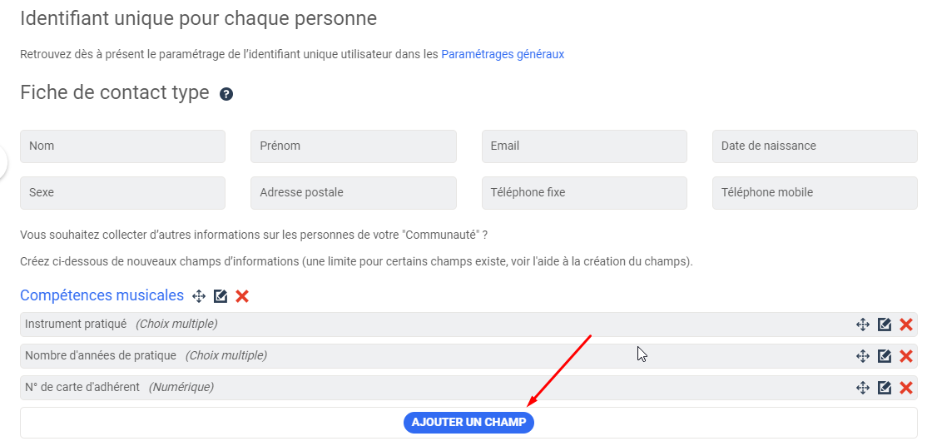The width and height of the screenshot is (927, 446).
Task: Select the Email field box
Action: point(584,146)
